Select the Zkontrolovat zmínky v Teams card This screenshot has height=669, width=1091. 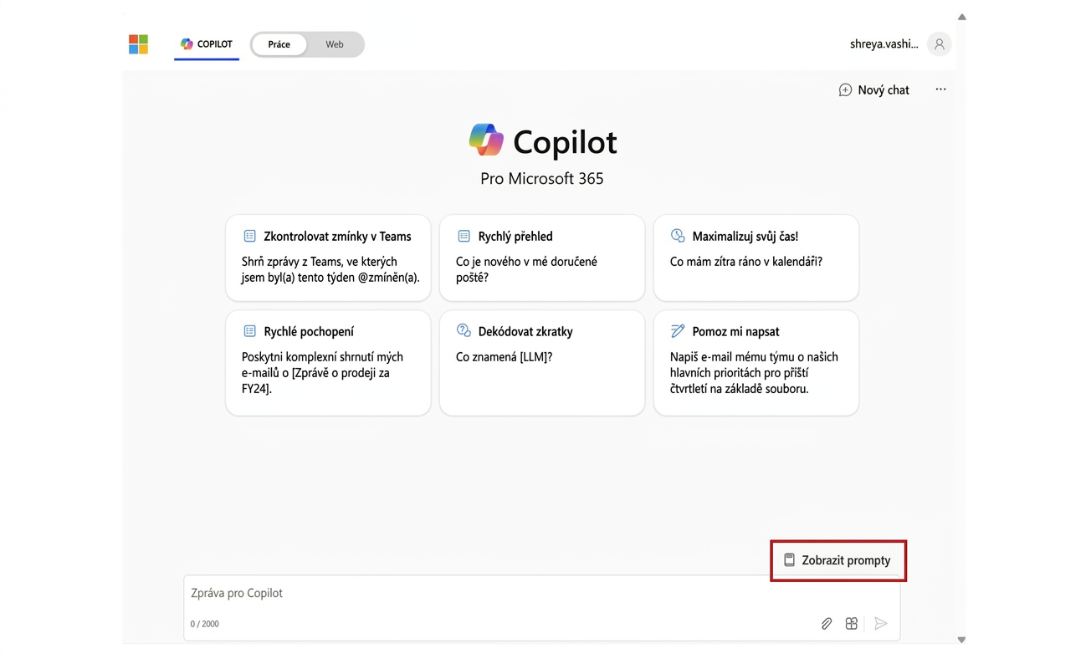coord(328,258)
